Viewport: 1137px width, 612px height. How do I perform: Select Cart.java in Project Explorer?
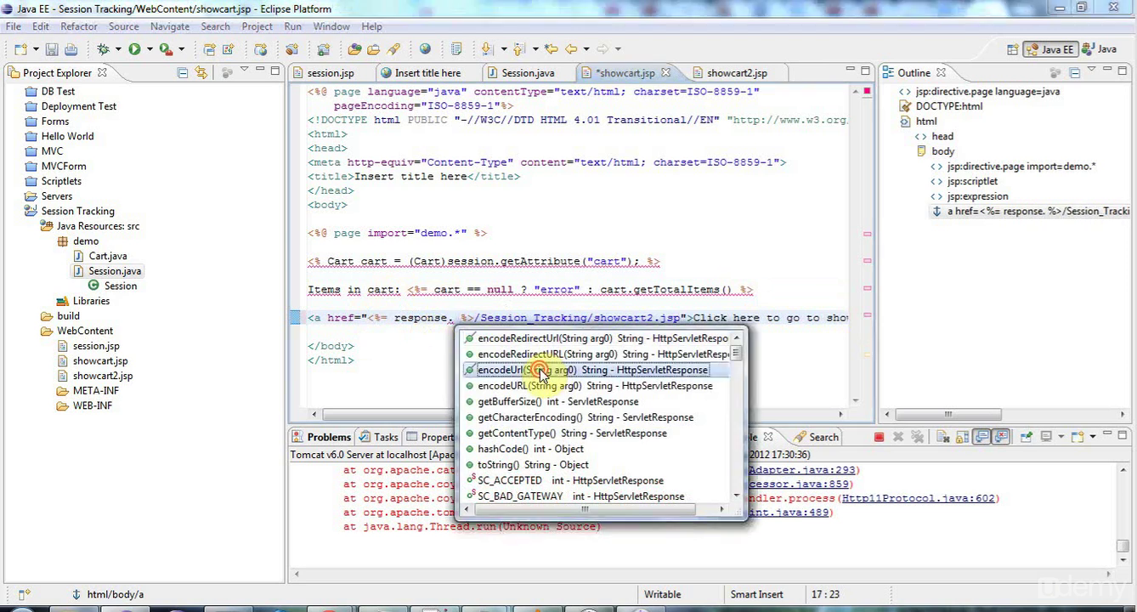coord(107,256)
